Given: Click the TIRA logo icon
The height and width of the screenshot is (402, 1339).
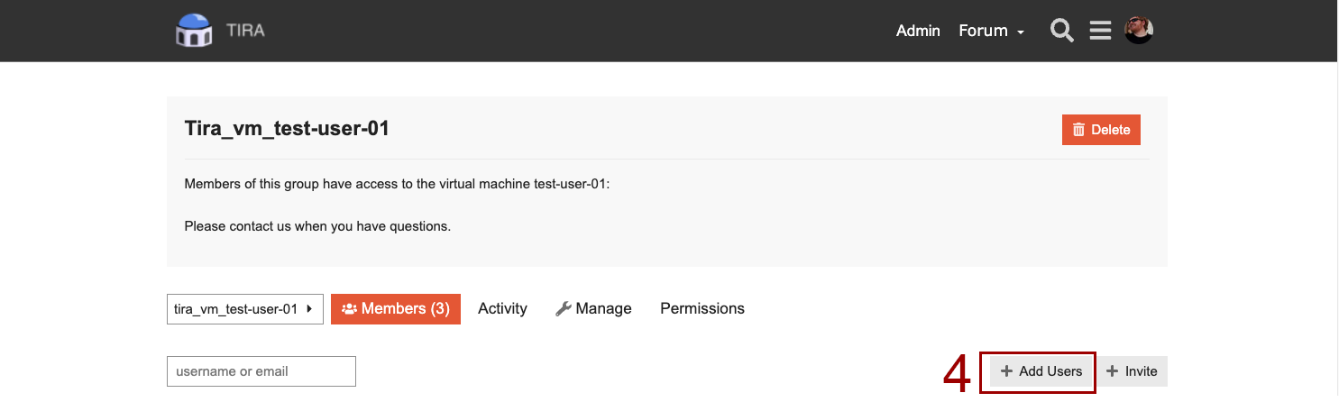Looking at the screenshot, I should tap(193, 31).
